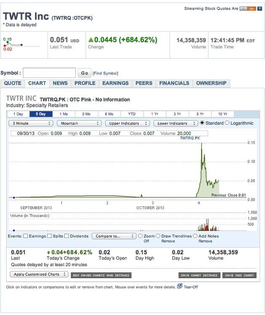This screenshot has height=315, width=265.
Task: Enable the Dividends events checkbox
Action: (x=66, y=236)
